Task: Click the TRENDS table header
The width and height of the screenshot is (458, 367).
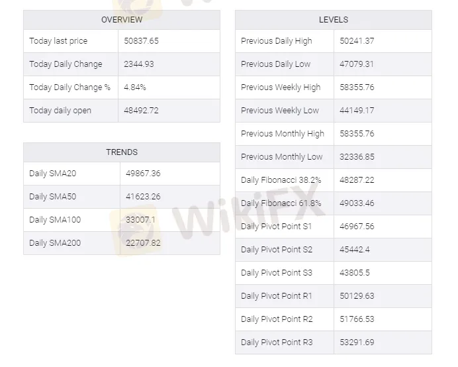Action: click(122, 152)
